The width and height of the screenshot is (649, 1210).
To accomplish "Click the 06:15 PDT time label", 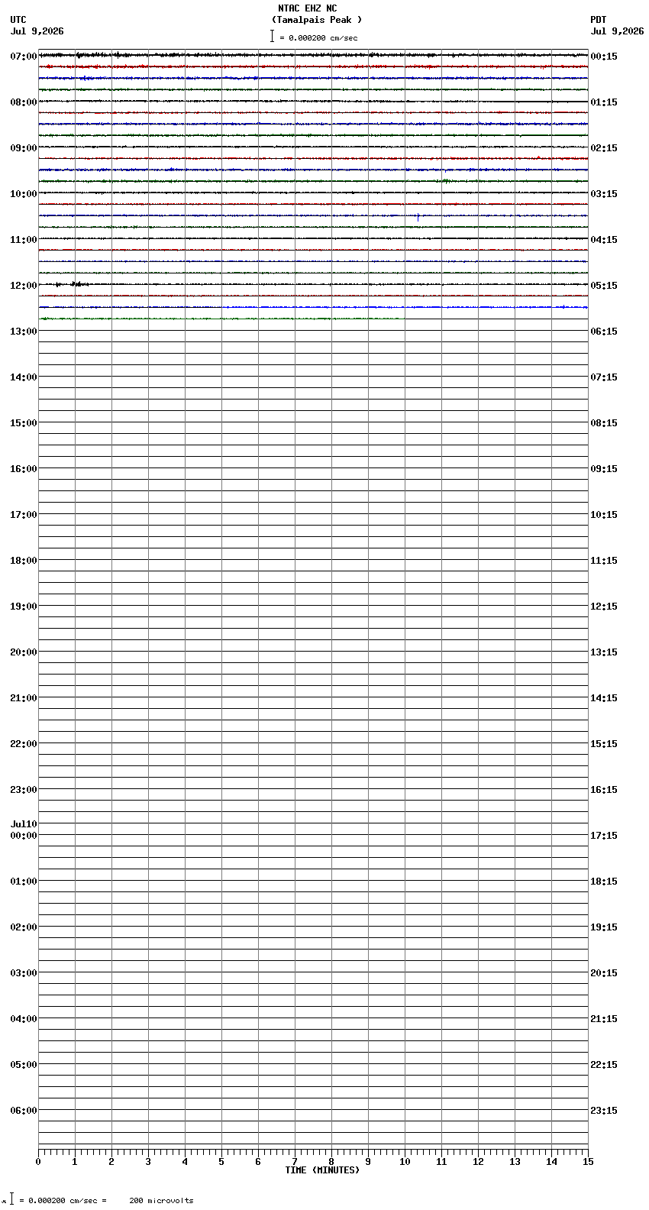I will (x=604, y=332).
